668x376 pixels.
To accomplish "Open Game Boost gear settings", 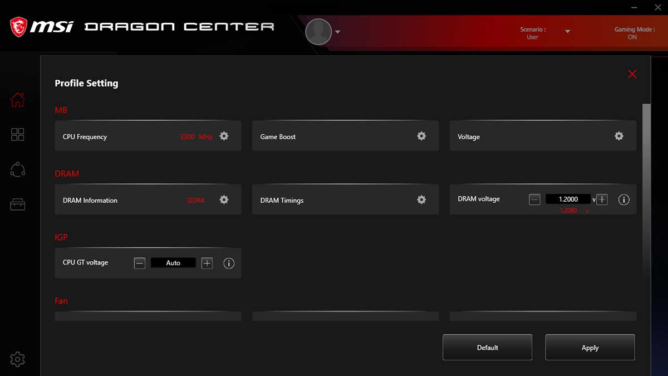I will (x=421, y=136).
